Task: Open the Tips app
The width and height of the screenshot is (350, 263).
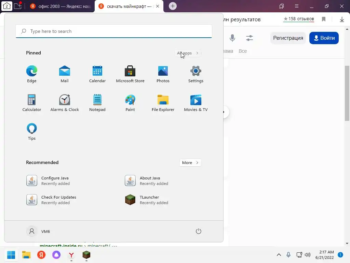Action: point(32,132)
